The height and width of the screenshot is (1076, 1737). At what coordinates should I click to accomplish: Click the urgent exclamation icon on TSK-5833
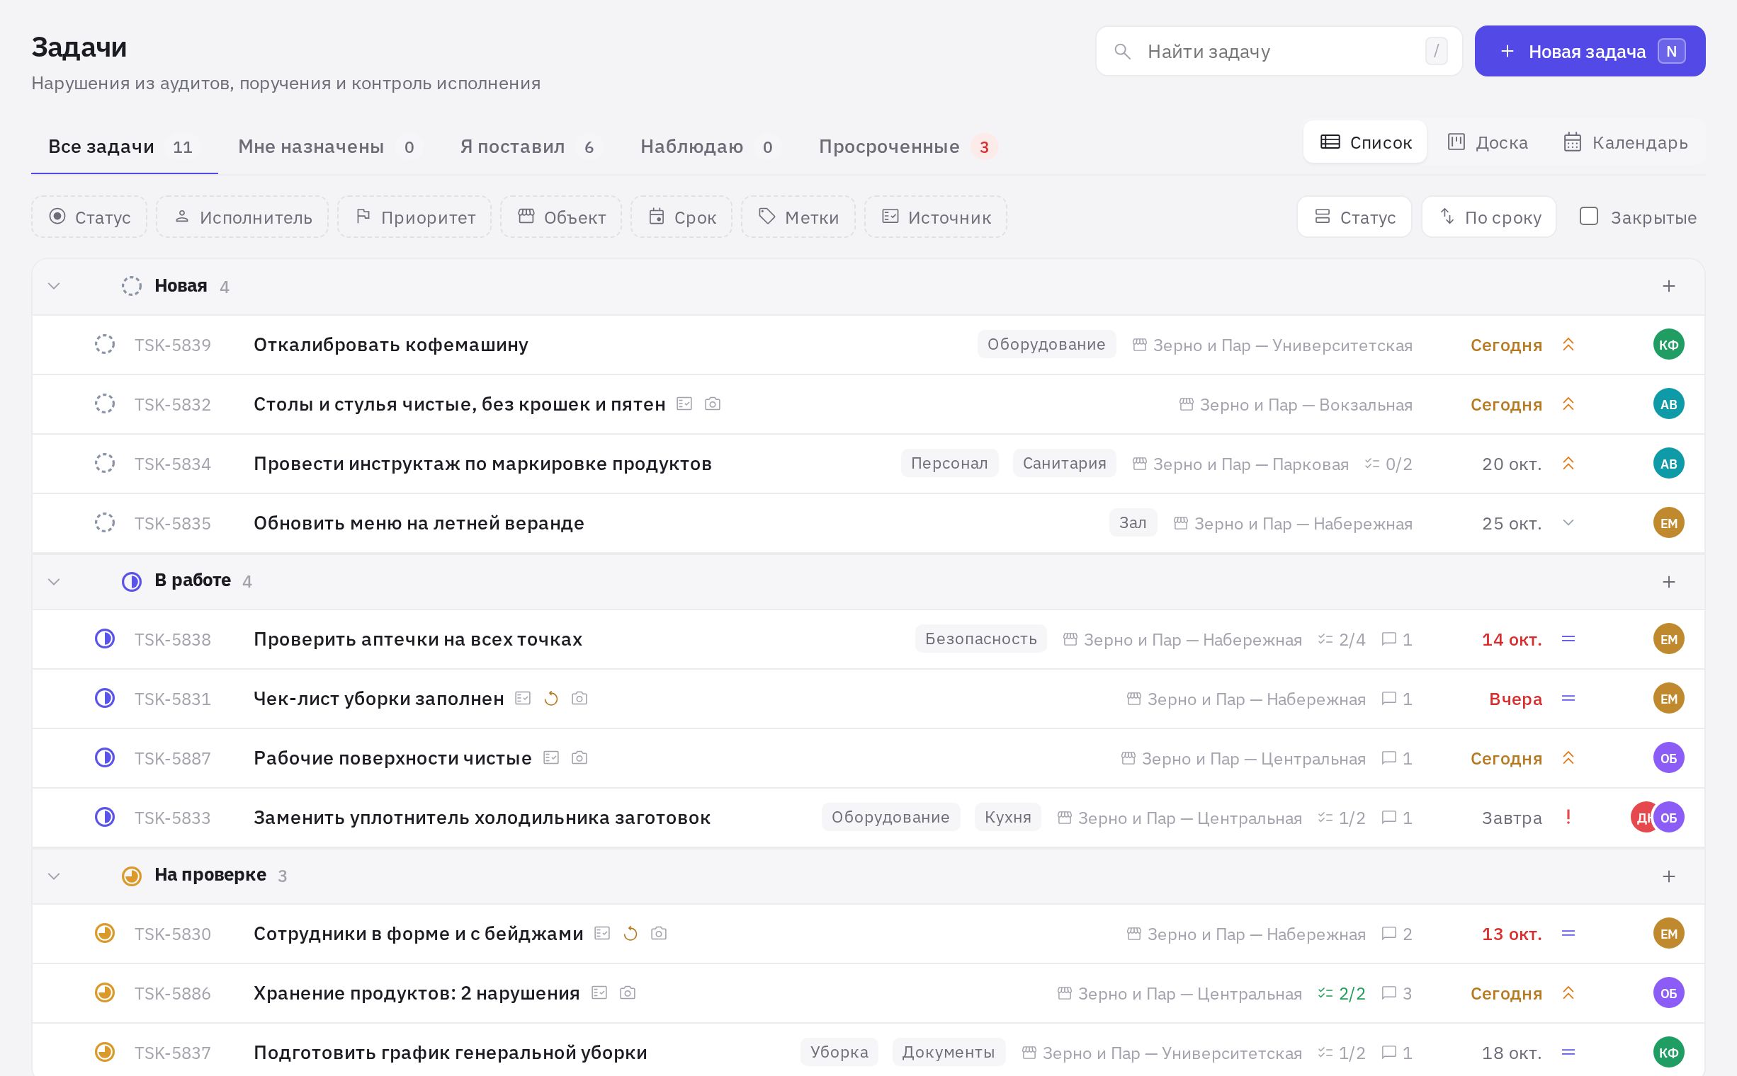pyautogui.click(x=1568, y=817)
